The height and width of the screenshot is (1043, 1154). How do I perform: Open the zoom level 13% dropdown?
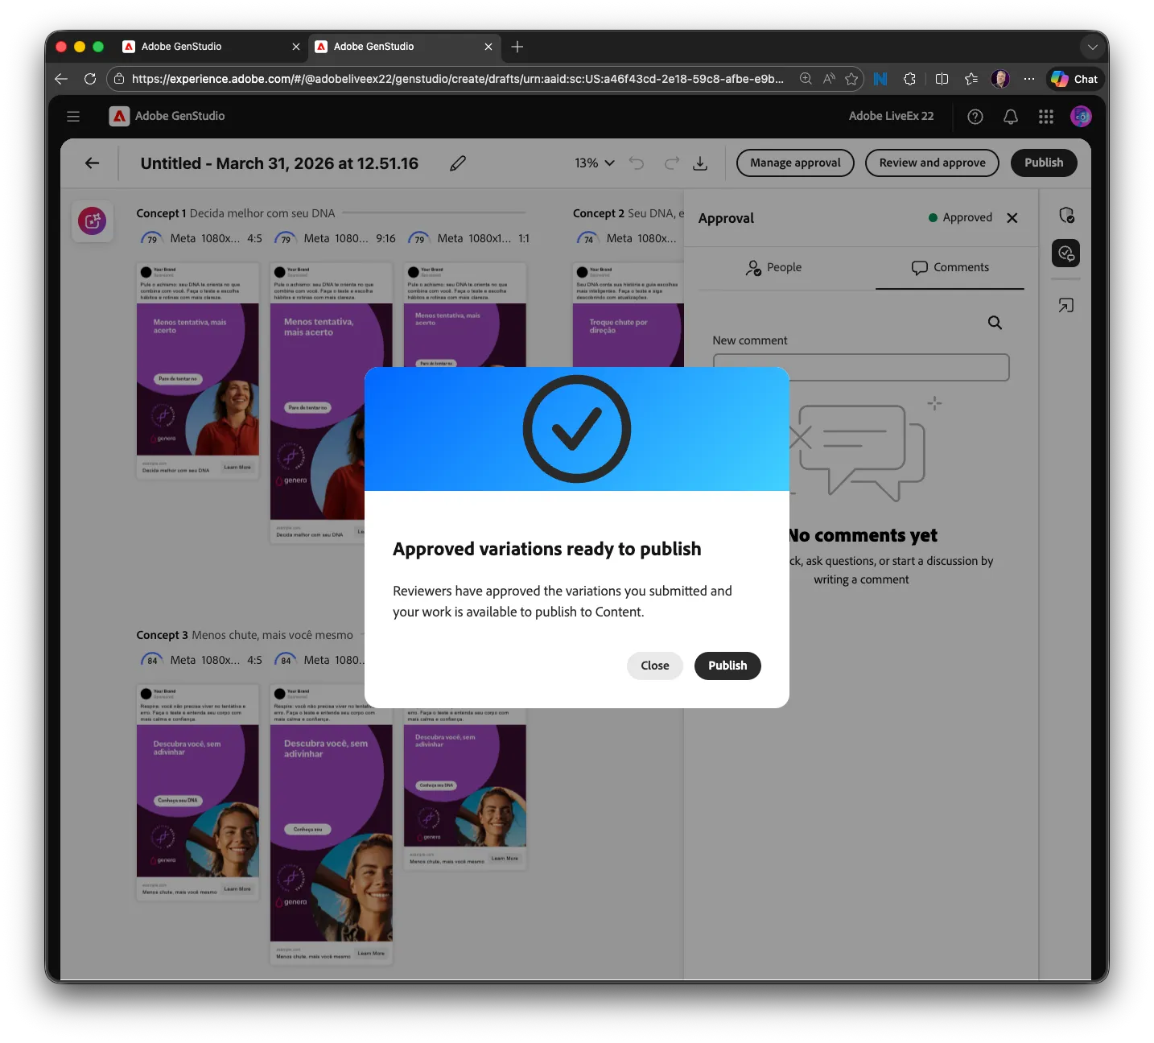595,163
